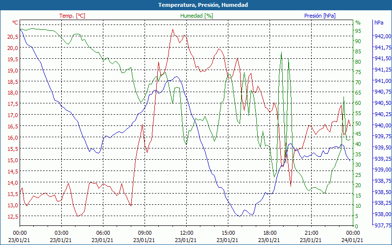Click the '13,5' temperature axis tick
392x245 pixels.
coord(13,194)
